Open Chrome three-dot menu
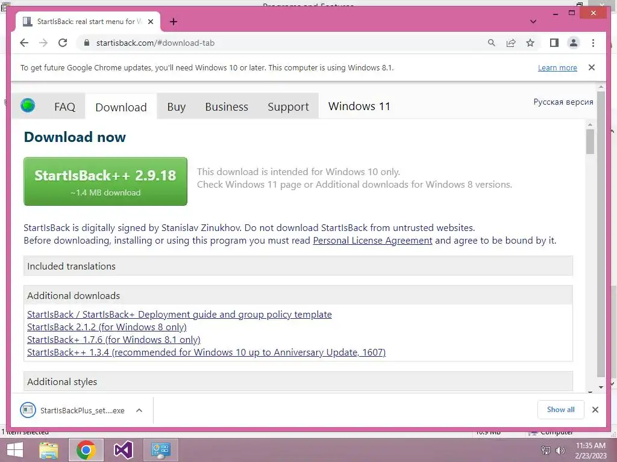The height and width of the screenshot is (462, 617). point(593,43)
